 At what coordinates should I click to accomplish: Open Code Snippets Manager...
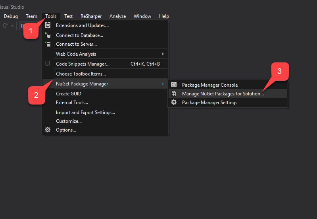pos(105,64)
